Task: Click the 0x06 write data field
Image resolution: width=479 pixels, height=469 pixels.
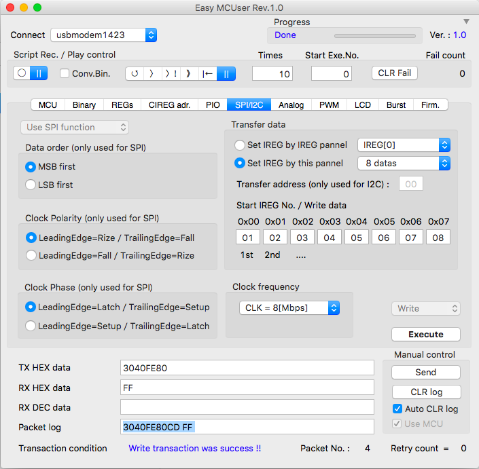Action: click(411, 238)
